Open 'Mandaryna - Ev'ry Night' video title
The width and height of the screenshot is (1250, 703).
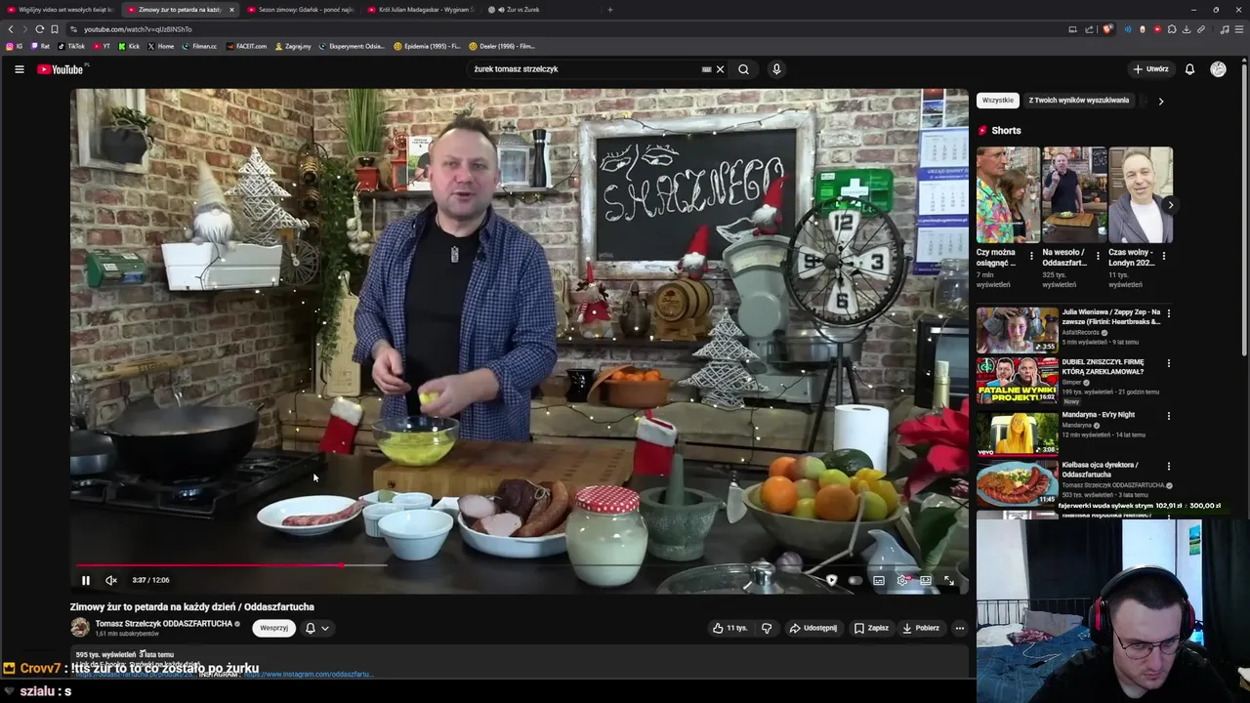click(x=1098, y=415)
